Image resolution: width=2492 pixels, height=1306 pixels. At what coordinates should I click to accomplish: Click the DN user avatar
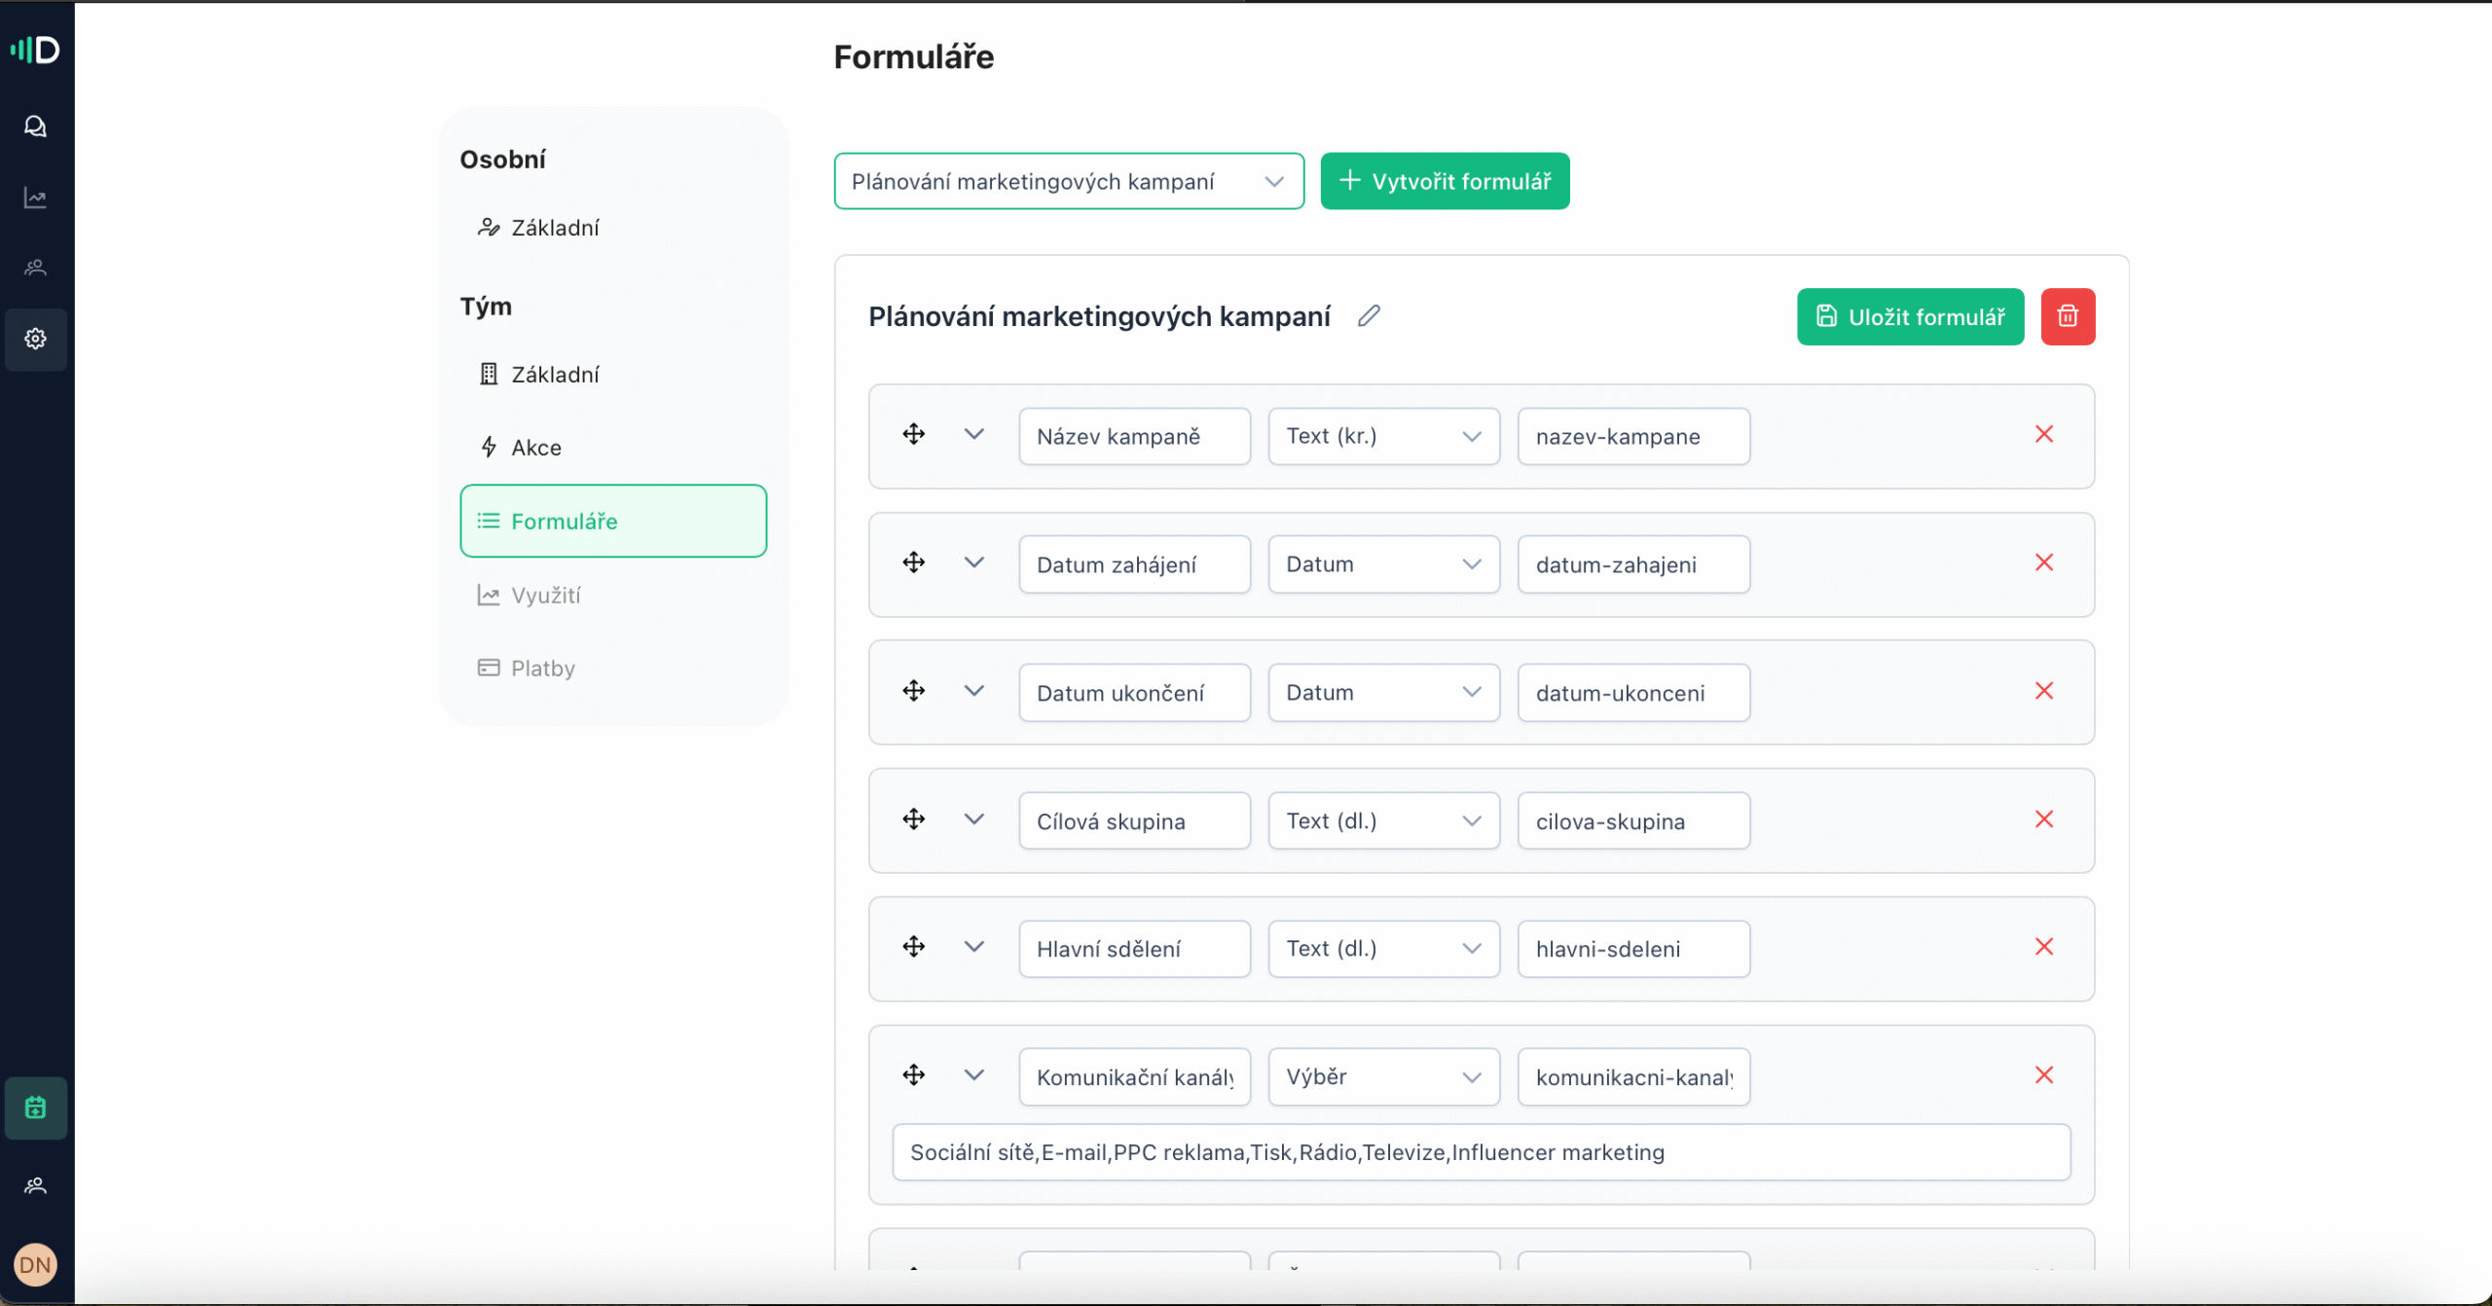click(35, 1264)
